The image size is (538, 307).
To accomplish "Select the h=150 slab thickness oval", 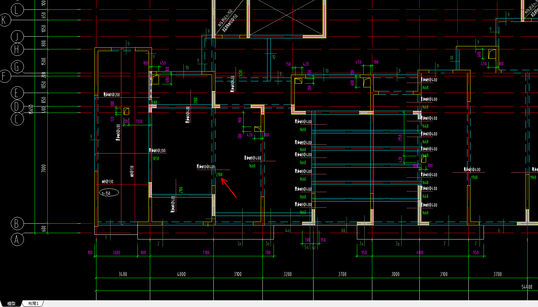I will click(109, 193).
